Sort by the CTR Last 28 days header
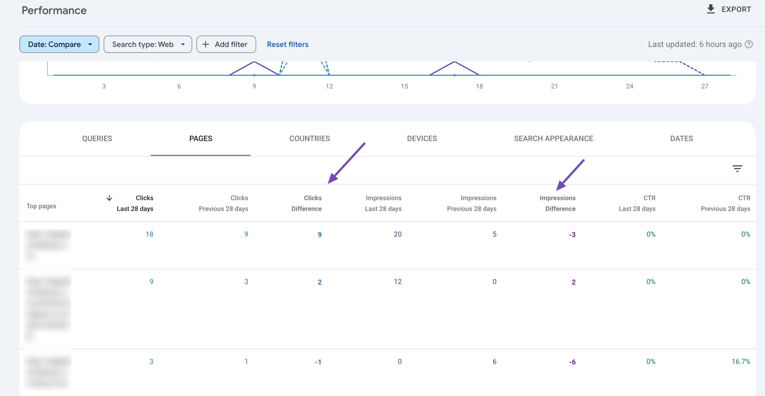765x396 pixels. pyautogui.click(x=637, y=203)
